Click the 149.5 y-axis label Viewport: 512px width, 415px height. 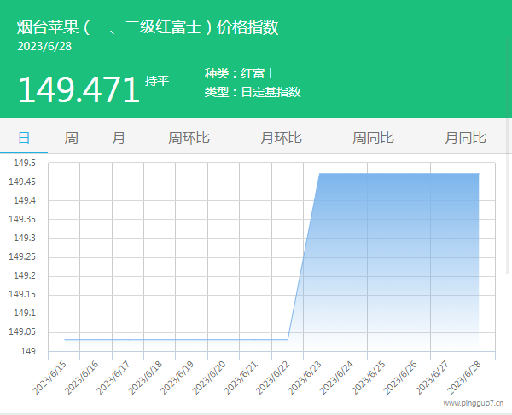pos(21,163)
